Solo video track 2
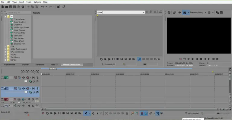 pyautogui.click(x=37, y=88)
